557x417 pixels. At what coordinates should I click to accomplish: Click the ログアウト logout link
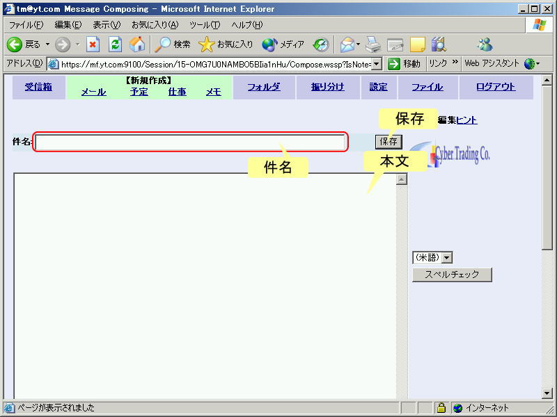click(496, 87)
